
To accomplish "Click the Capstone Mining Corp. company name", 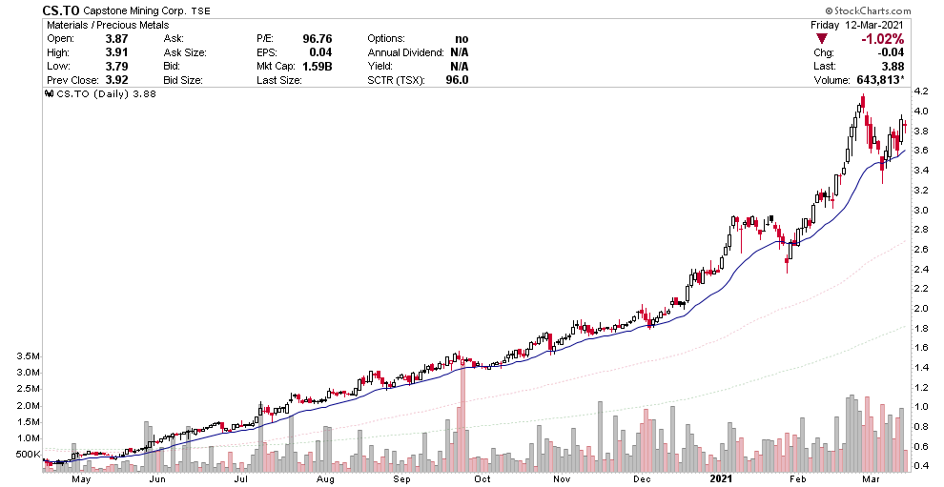I will point(133,10).
